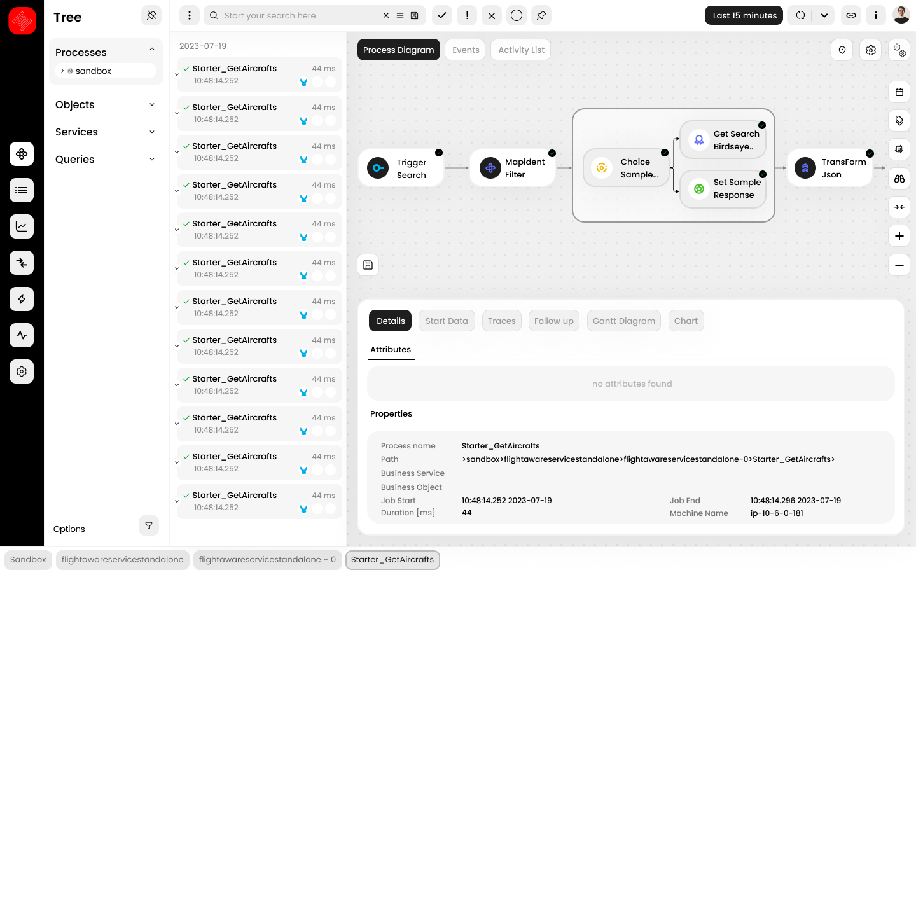The width and height of the screenshot is (916, 916).
Task: Open the refresh interval dropdown arrow
Action: point(824,15)
